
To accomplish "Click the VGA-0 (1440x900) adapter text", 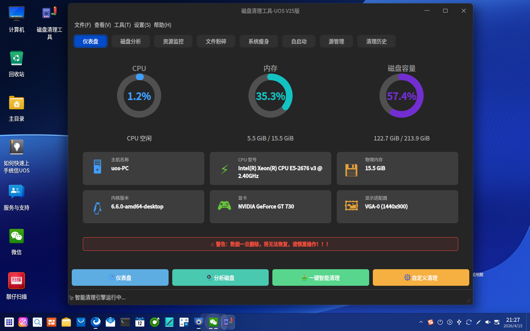I will tap(386, 207).
